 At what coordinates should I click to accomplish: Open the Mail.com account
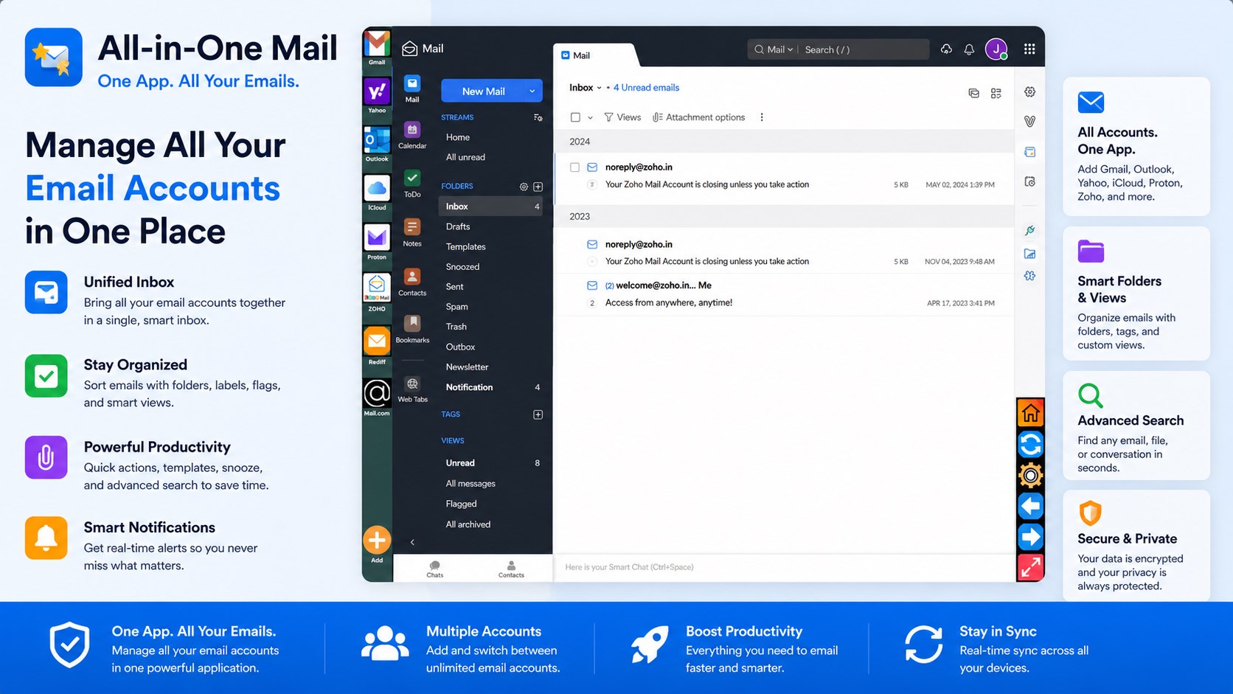(377, 393)
